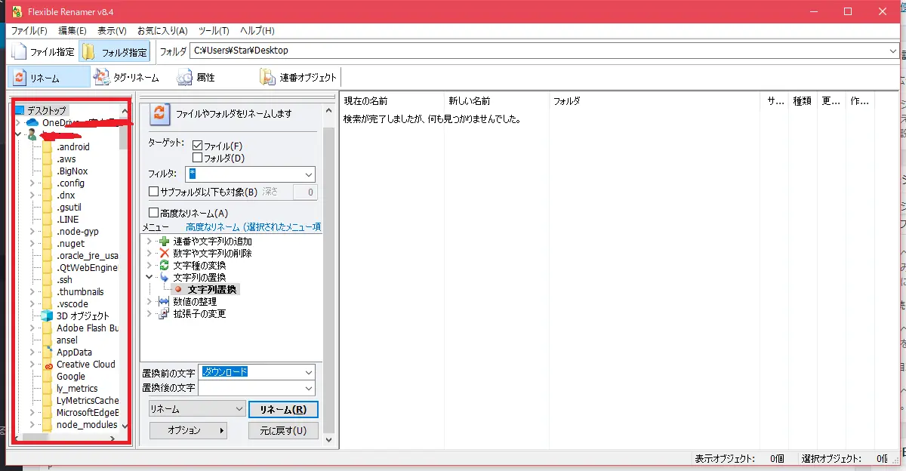Click the 置換前の文字 input field
The image size is (906, 471).
(x=251, y=372)
